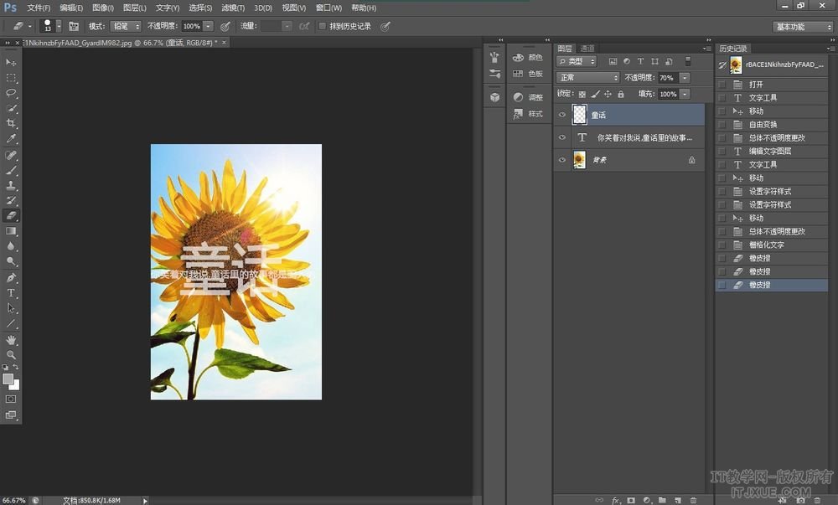Expand the 基本功能 workspace dropdown
This screenshot has height=505, width=838.
pos(802,27)
